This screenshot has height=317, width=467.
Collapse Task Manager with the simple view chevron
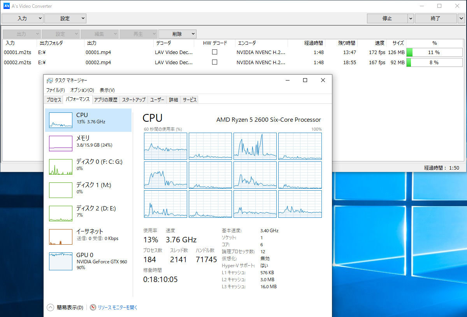click(50, 307)
